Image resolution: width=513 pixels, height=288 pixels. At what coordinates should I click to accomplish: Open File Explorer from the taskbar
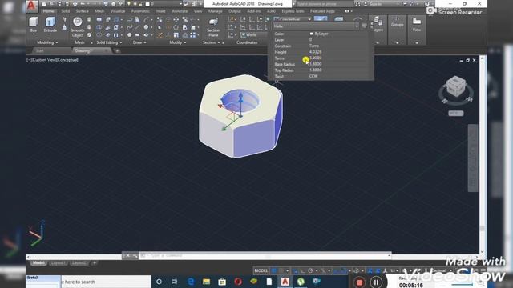click(206, 282)
